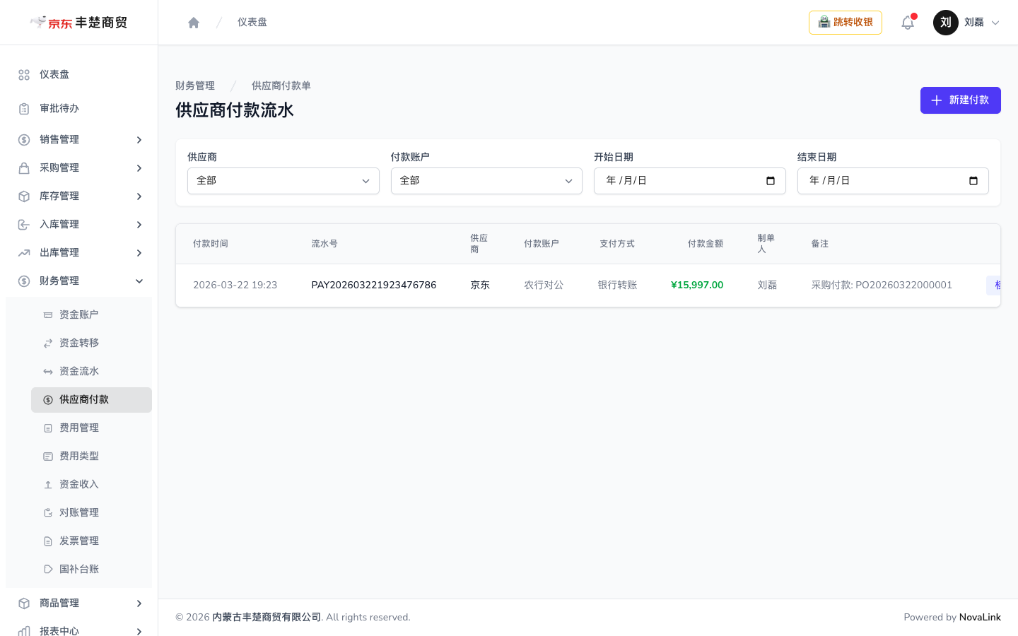Click the remark 采购付款: PO20260322000001
Viewport: 1018px width, 636px height.
pyautogui.click(x=882, y=285)
